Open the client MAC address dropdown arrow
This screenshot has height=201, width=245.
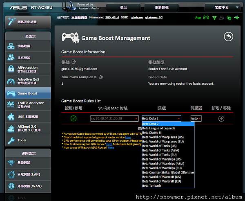pos(136,119)
